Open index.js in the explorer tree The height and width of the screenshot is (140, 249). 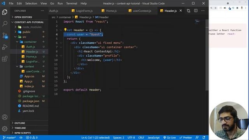pyautogui.click(x=29, y=86)
